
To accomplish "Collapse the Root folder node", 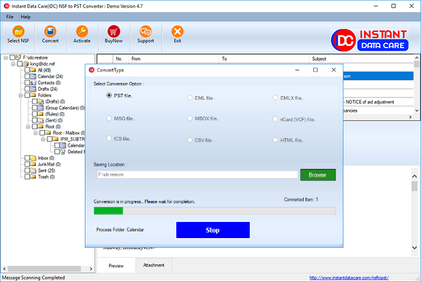I will click(x=28, y=127).
